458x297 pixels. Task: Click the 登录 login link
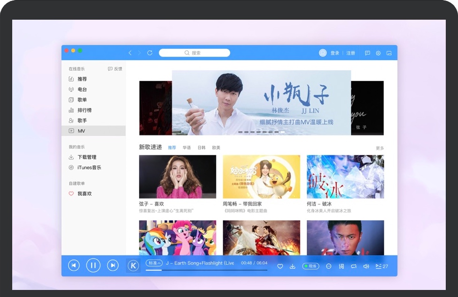click(334, 53)
